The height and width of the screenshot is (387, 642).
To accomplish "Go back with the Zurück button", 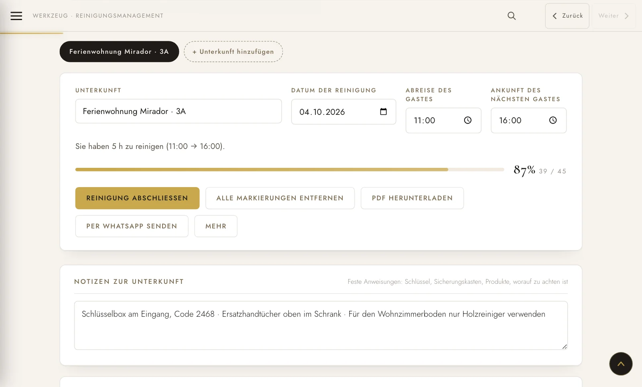I will point(567,16).
